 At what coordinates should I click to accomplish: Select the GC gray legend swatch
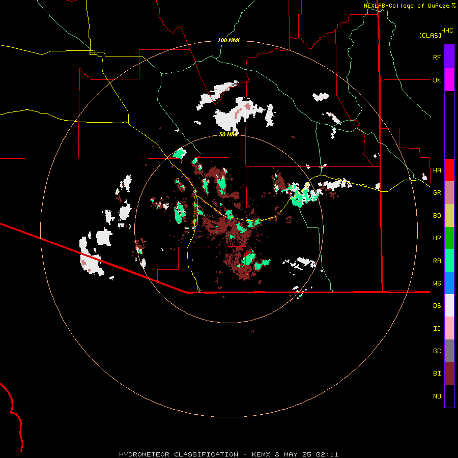pos(449,351)
